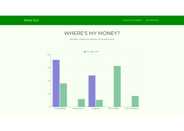Click the purple York legend swatch
The image size is (184, 131).
click(85, 52)
